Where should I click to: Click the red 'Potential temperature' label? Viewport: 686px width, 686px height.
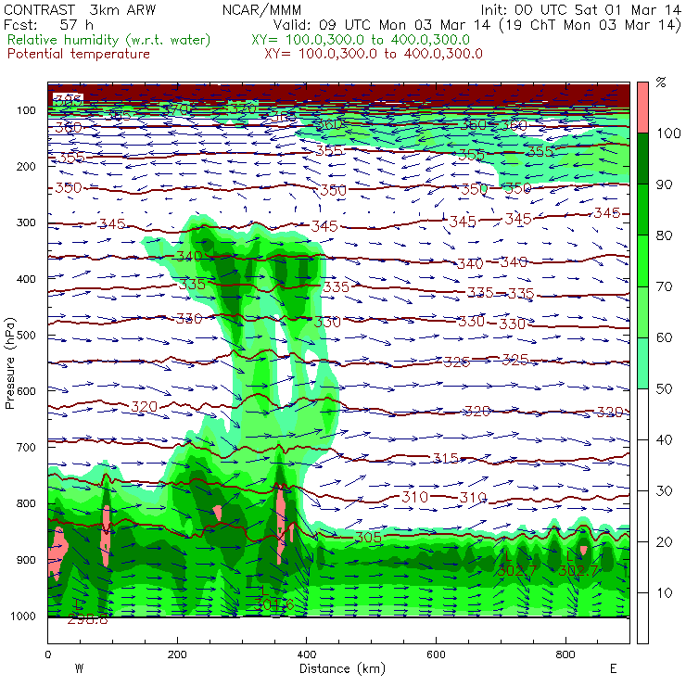[x=78, y=54]
